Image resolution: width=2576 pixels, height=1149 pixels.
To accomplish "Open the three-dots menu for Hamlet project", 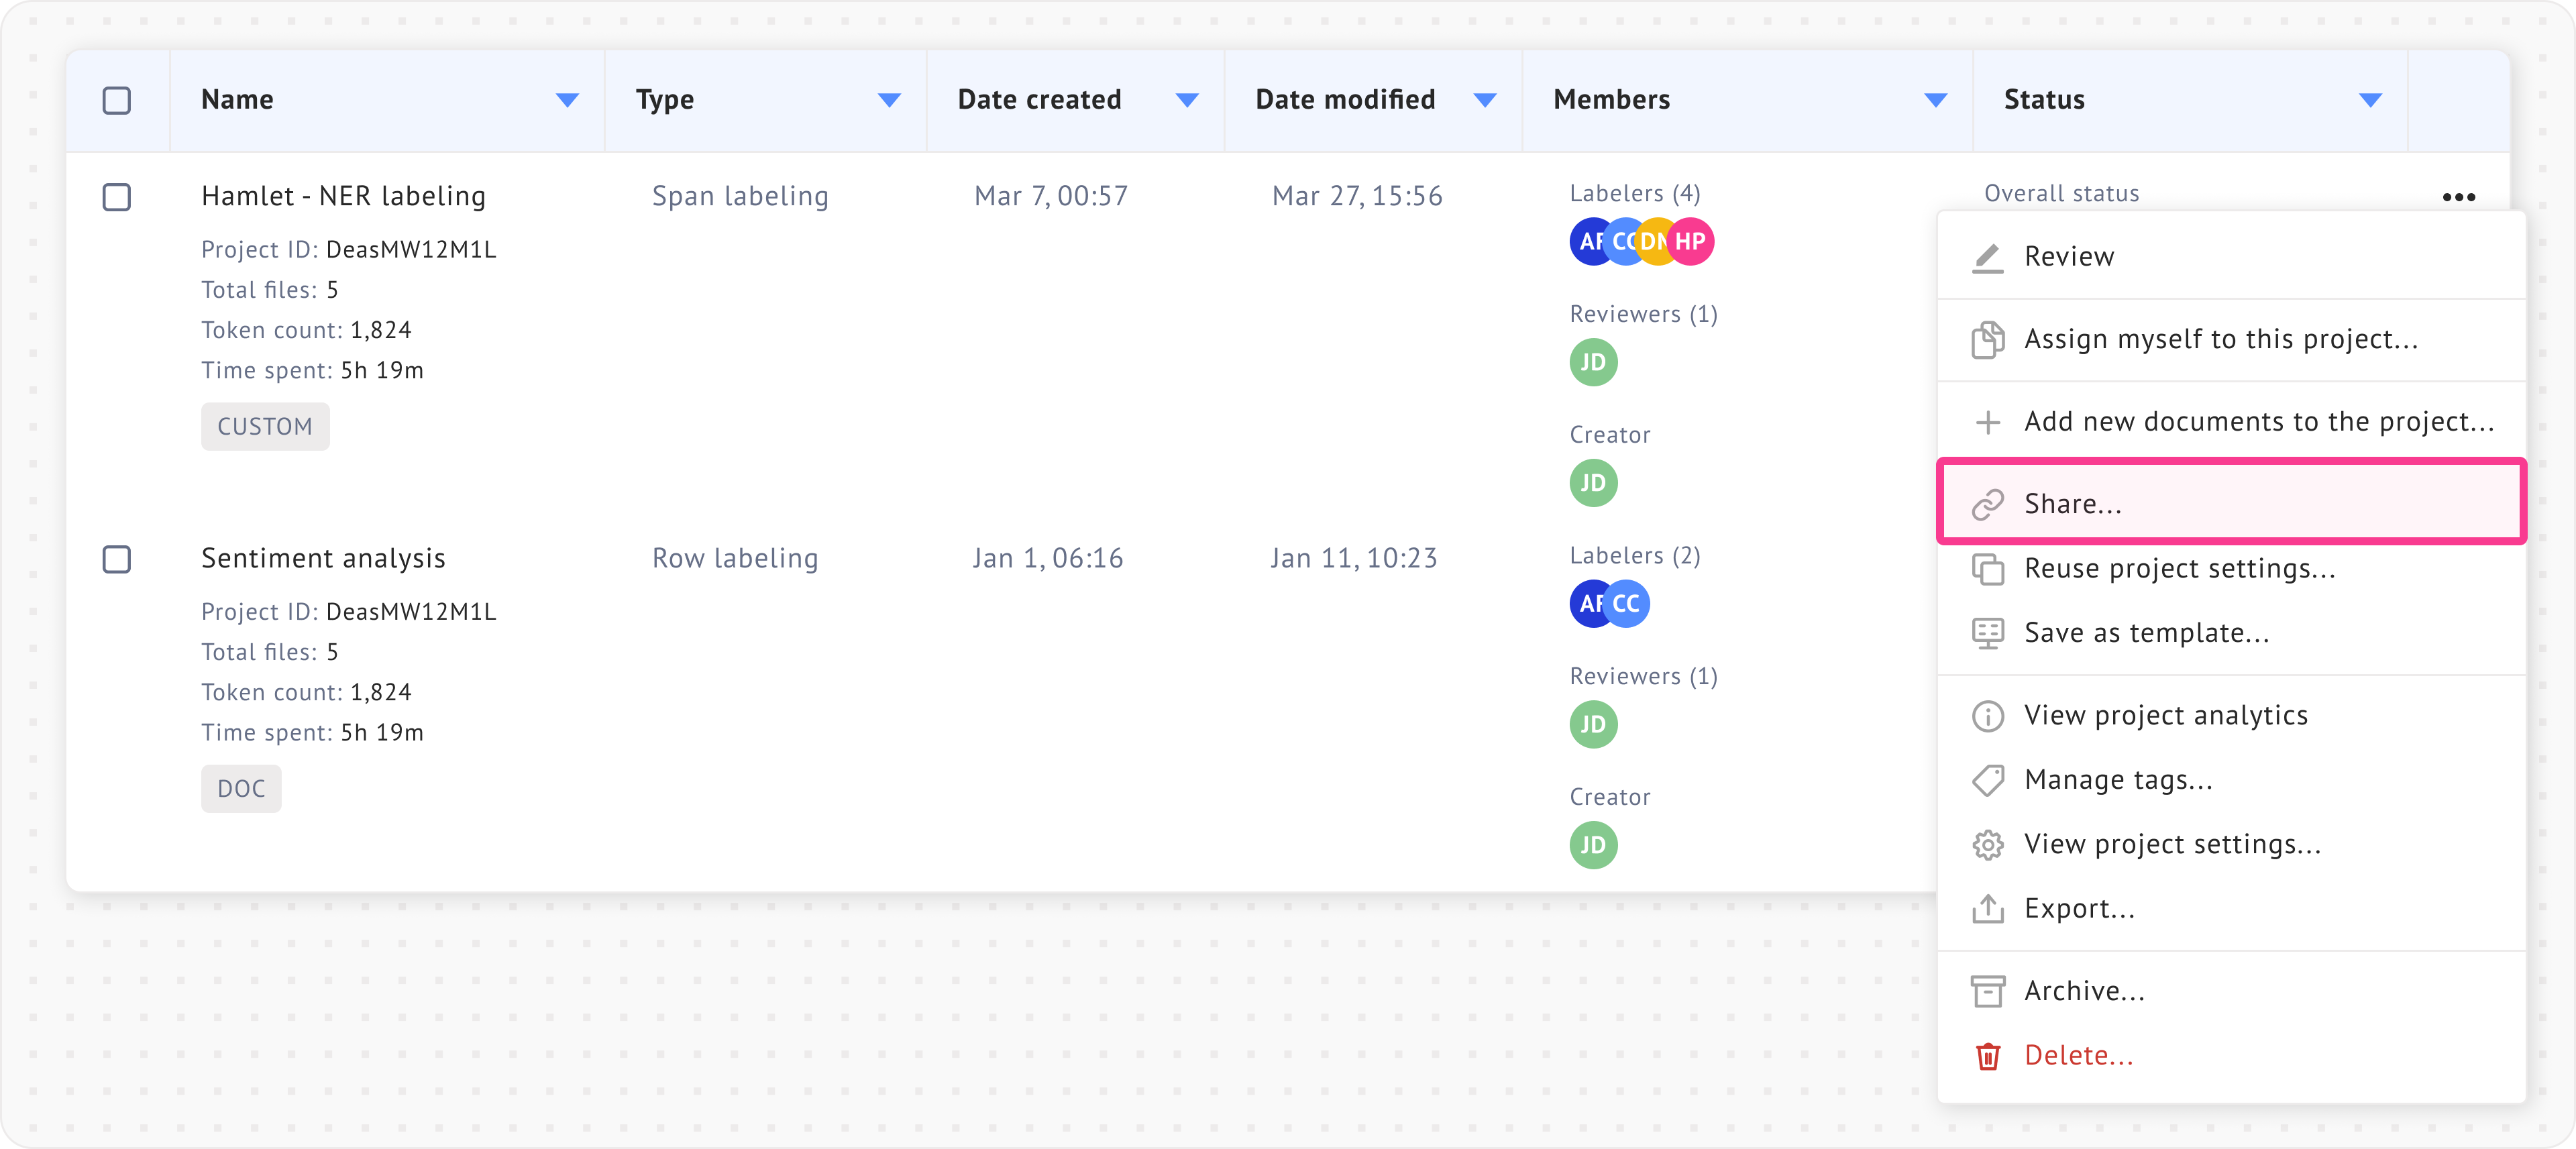I will (2458, 197).
